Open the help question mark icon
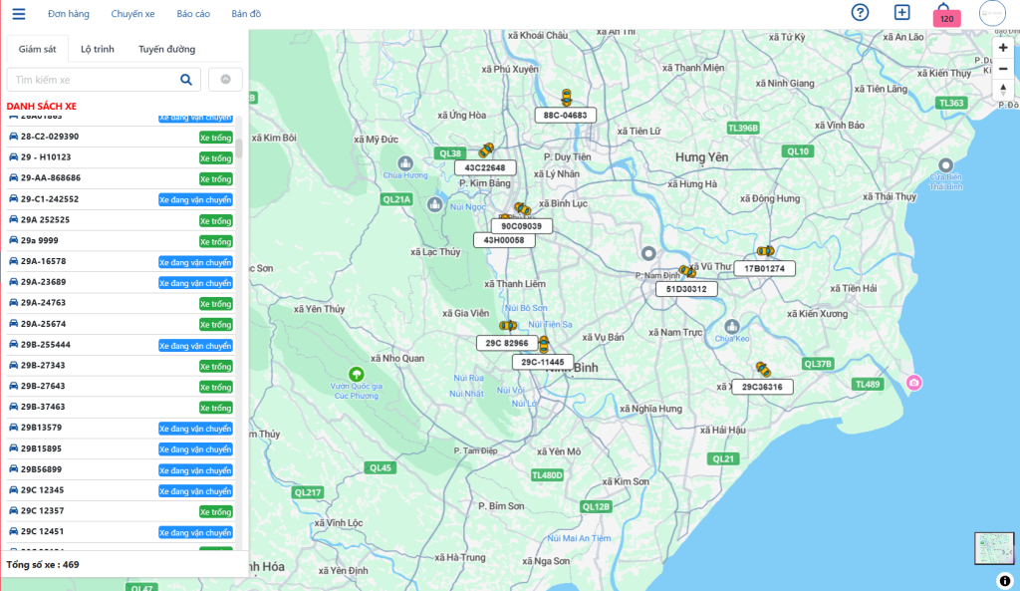Viewport: 1020px width, 591px height. click(x=860, y=13)
